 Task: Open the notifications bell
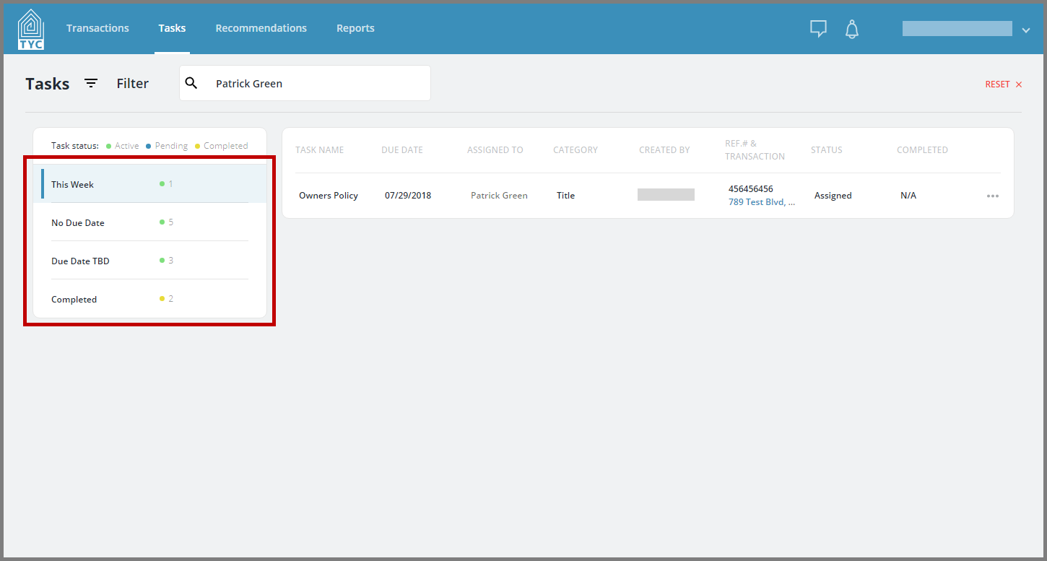852,29
